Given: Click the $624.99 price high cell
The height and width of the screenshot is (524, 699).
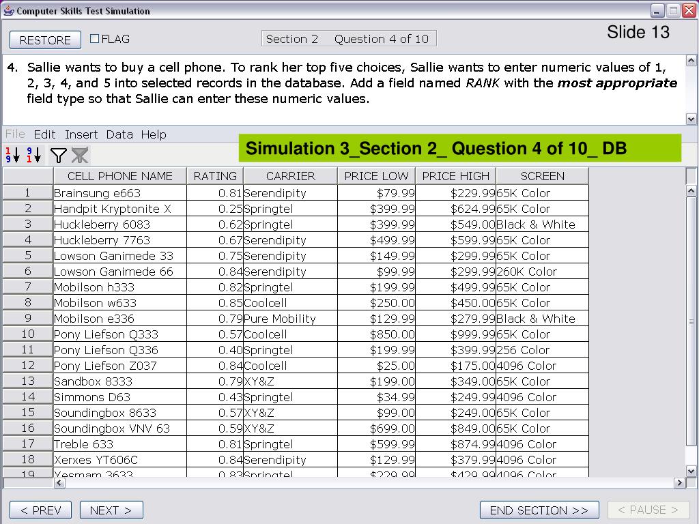Looking at the screenshot, I should click(455, 209).
